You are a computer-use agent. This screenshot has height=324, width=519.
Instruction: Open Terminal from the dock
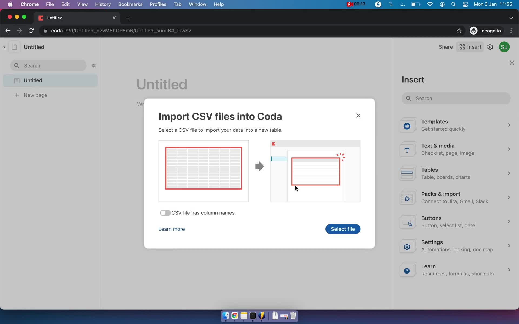pos(253,316)
